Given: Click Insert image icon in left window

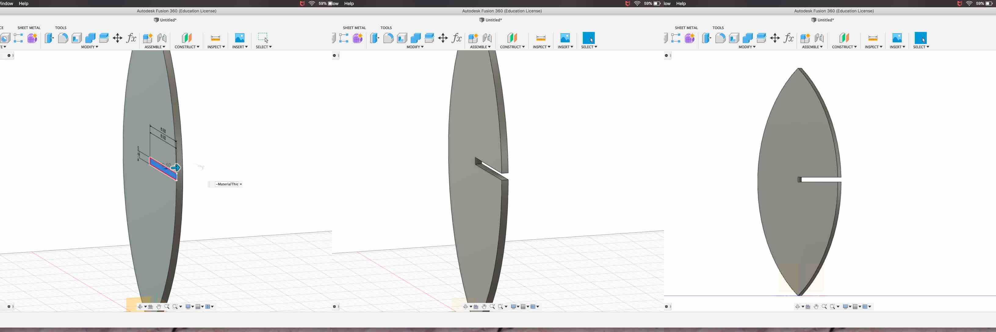Looking at the screenshot, I should coord(240,38).
